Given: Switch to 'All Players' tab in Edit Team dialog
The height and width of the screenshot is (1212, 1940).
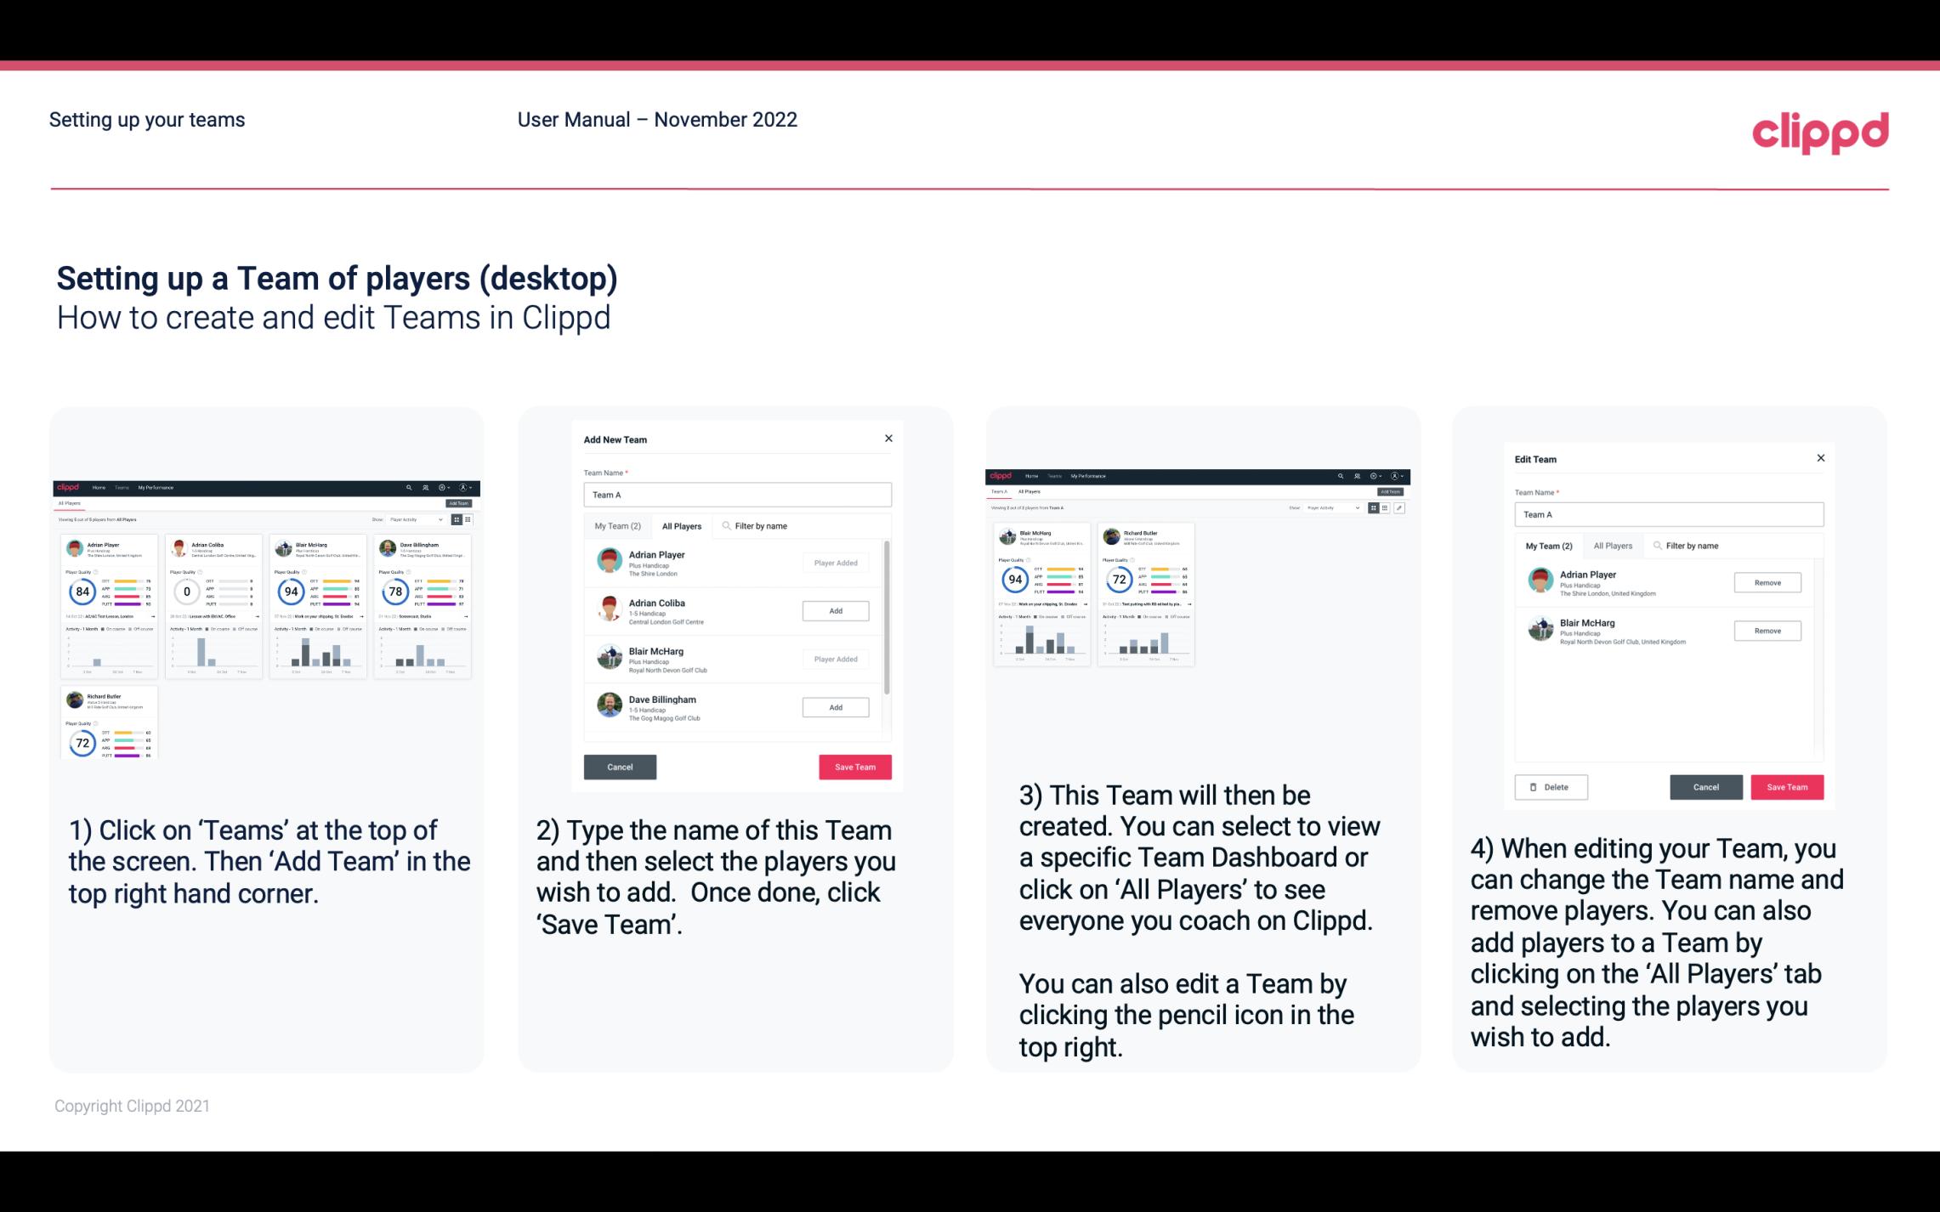Looking at the screenshot, I should point(1614,545).
